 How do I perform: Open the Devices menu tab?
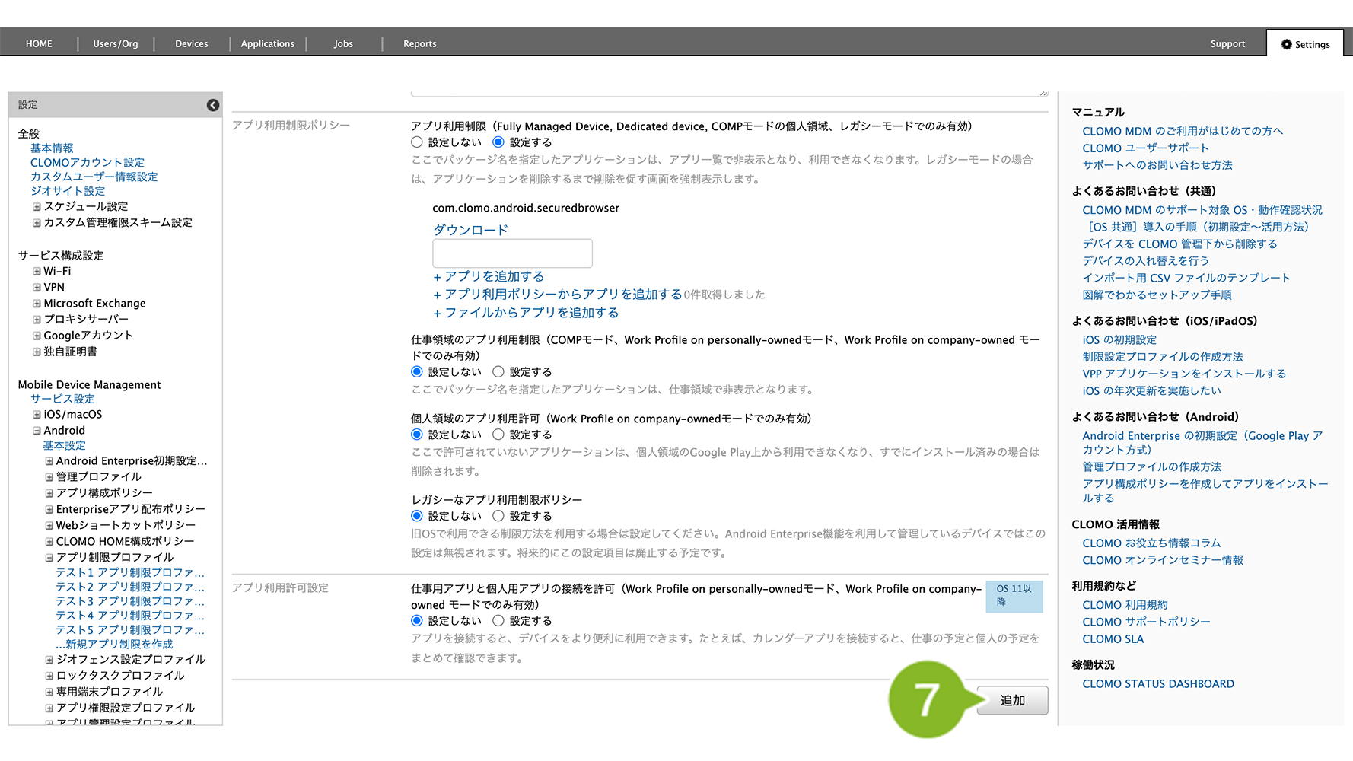(191, 44)
